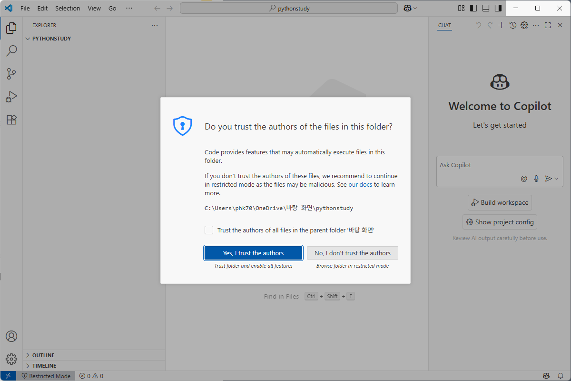Image resolution: width=571 pixels, height=381 pixels.
Task: Click the Customize Layout icon
Action: tap(461, 8)
